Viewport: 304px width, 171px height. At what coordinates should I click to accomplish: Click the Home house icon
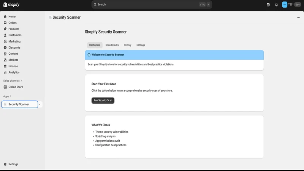pyautogui.click(x=5, y=16)
